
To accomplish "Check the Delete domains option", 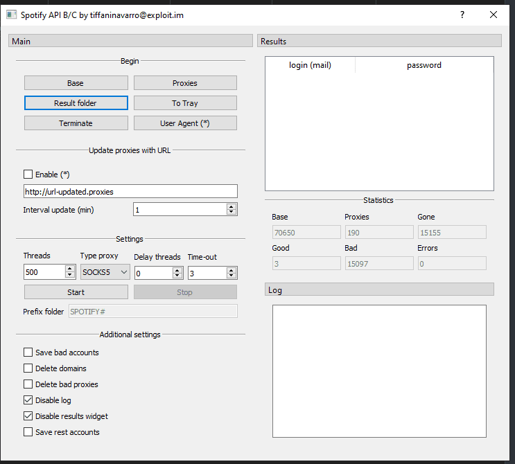I will [x=28, y=368].
